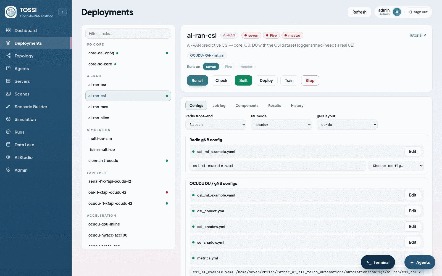Open the Agents sidebar icon

8,68
